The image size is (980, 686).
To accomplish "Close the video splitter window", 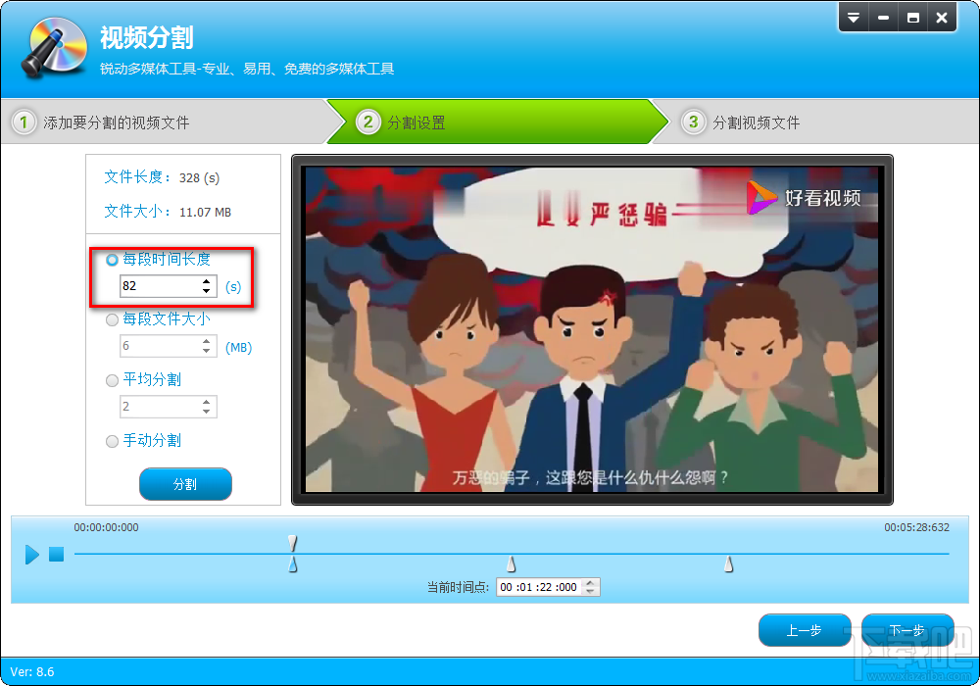I will (942, 18).
